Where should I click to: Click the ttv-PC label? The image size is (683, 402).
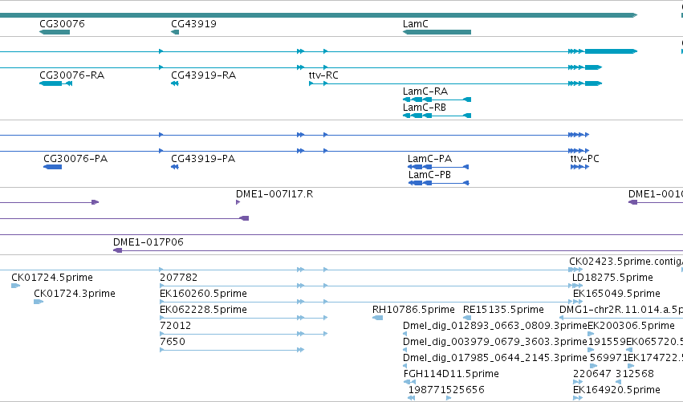pyautogui.click(x=584, y=159)
